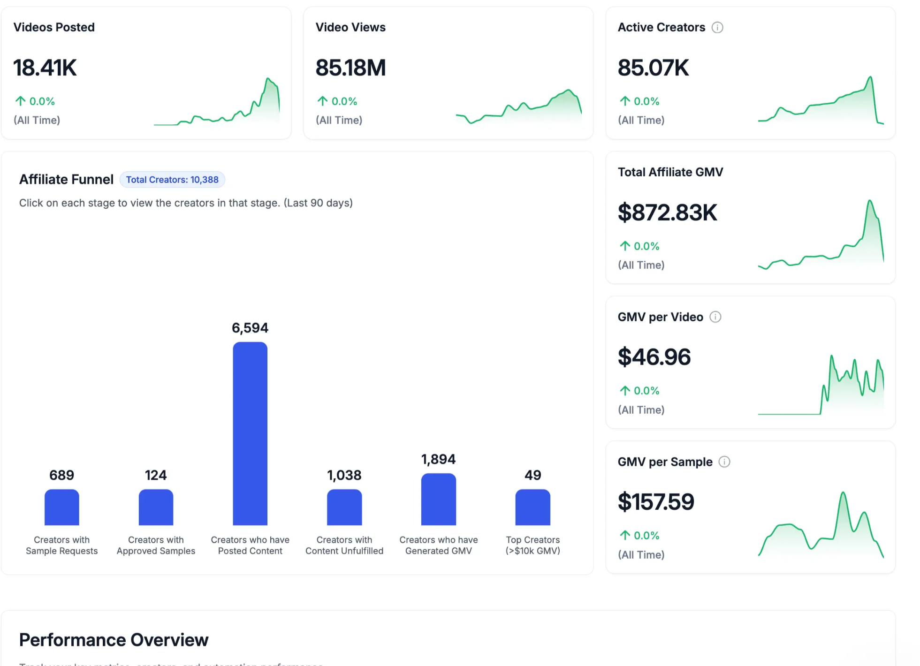This screenshot has height=666, width=920.
Task: Select the Creators with Approved Samples bar
Action: (x=156, y=507)
